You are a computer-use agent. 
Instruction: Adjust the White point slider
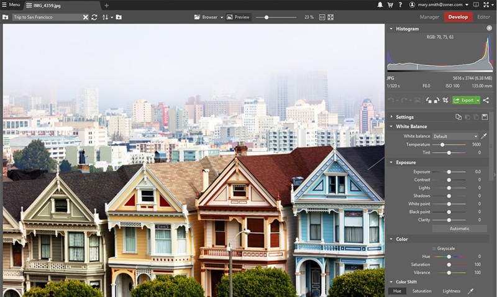click(x=449, y=204)
